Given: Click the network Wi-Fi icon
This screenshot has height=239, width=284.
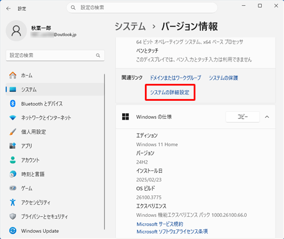Looking at the screenshot, I should pyautogui.click(x=12, y=118).
